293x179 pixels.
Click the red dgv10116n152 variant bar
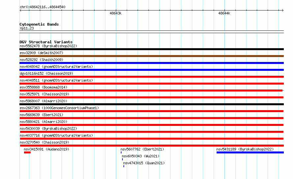(151, 77)
